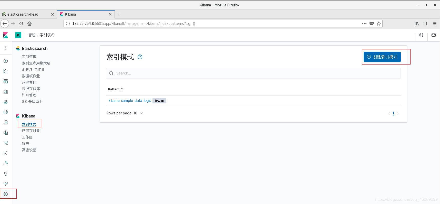Open Maps icon in sidebar
The image size is (440, 204).
click(x=6, y=102)
